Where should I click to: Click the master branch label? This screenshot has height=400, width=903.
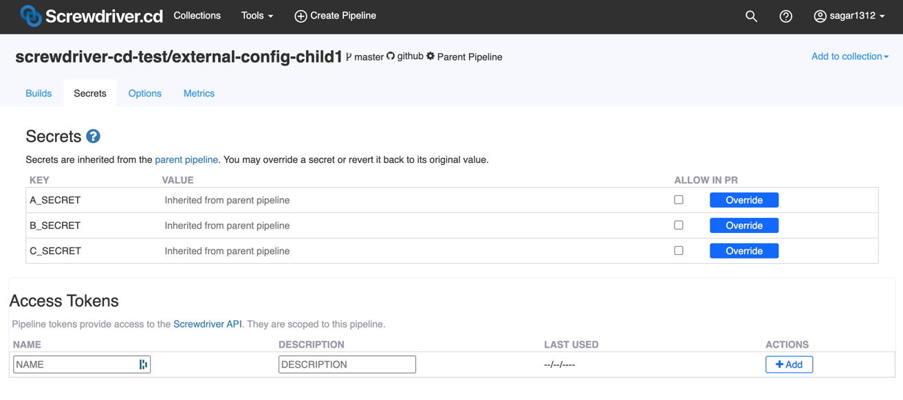pyautogui.click(x=369, y=57)
